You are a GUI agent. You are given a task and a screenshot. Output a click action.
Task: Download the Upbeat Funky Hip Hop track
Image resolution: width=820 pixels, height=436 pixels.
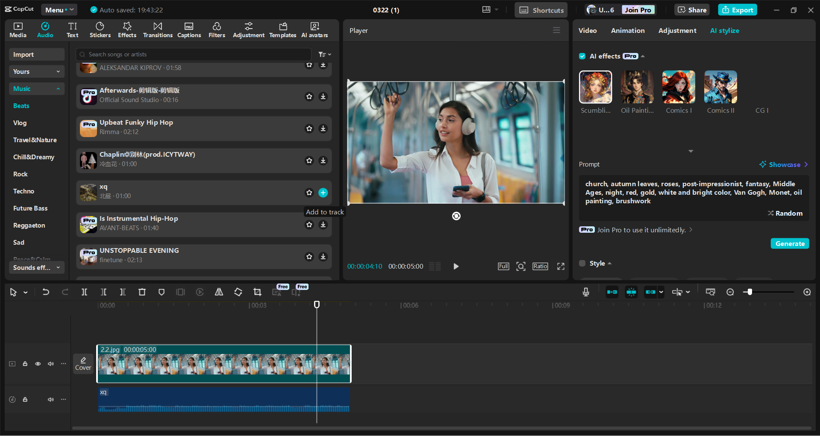click(x=323, y=129)
